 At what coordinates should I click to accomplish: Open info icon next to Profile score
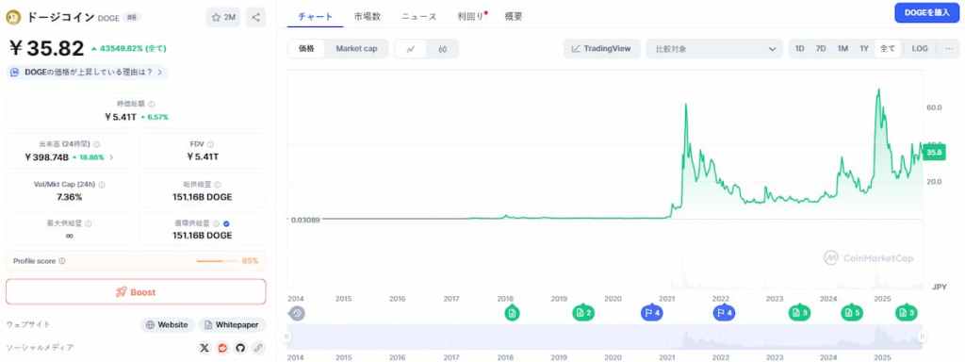pos(62,261)
